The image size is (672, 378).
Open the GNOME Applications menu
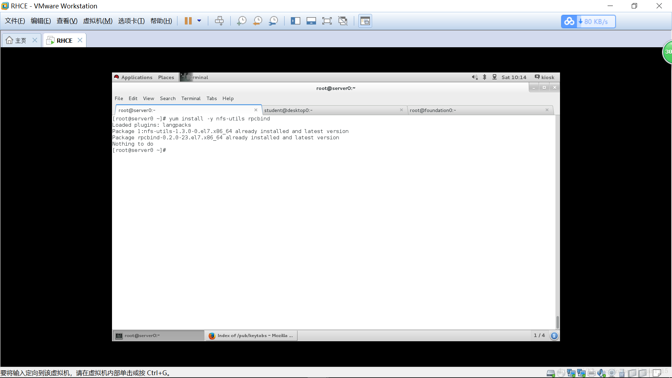coord(133,77)
